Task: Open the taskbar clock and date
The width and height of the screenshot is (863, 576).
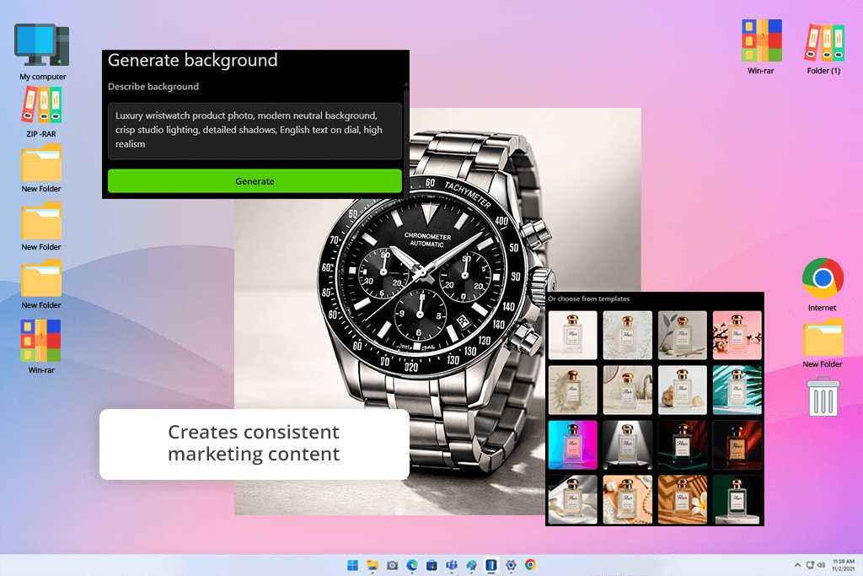Action: (843, 565)
